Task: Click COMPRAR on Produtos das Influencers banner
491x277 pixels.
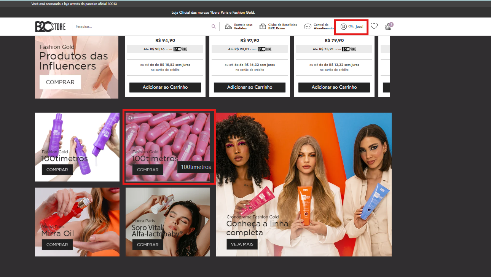Action: (60, 82)
